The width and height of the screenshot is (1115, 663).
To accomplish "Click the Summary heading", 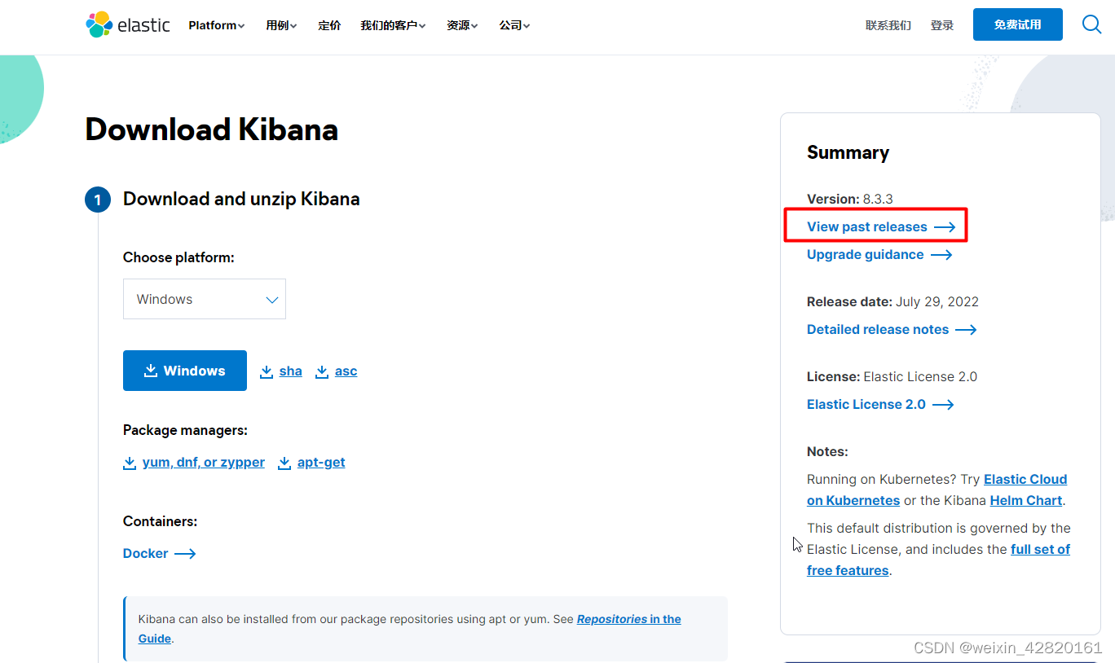I will [848, 153].
